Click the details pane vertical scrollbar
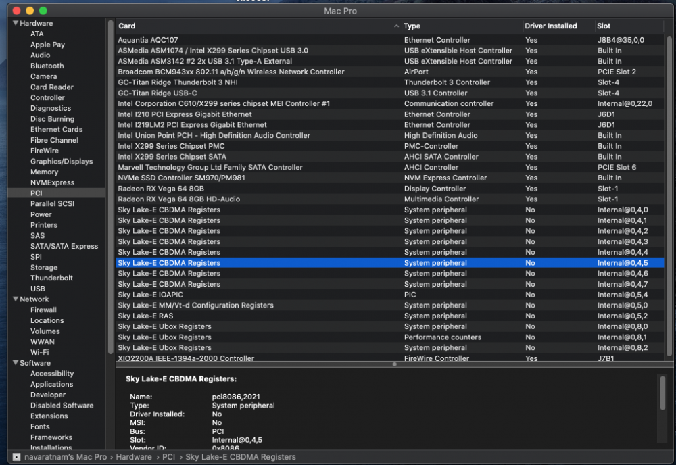676x465 pixels. (x=662, y=392)
